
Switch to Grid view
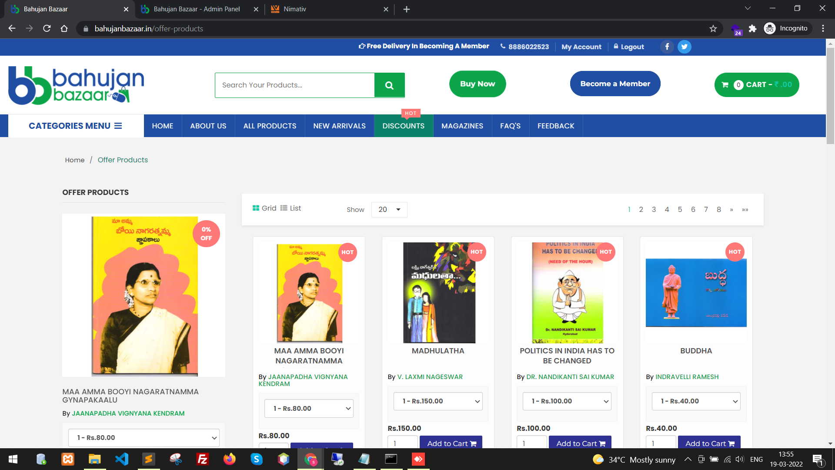click(x=264, y=208)
